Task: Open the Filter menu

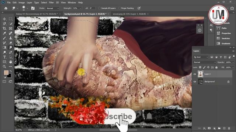Action: point(51,3)
